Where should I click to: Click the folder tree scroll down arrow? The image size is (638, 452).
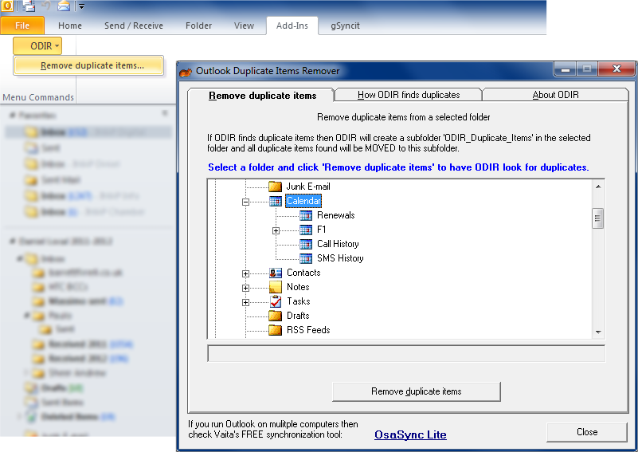(x=598, y=332)
